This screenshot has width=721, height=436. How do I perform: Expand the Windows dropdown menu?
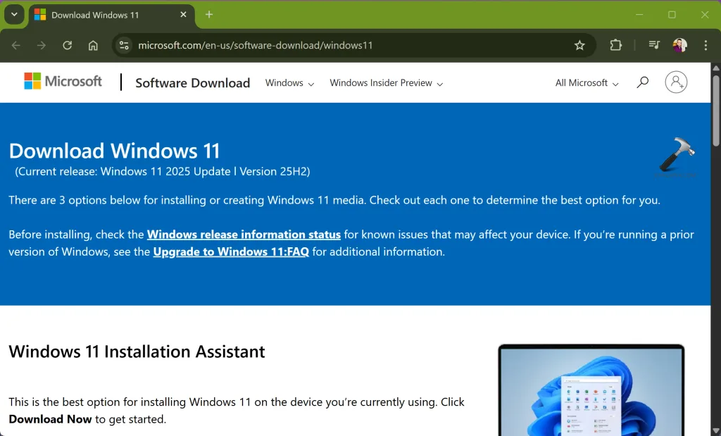coord(289,83)
